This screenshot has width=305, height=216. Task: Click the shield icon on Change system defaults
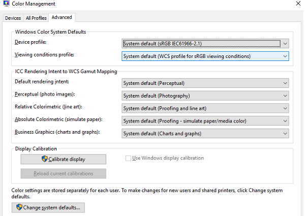pos(19,207)
